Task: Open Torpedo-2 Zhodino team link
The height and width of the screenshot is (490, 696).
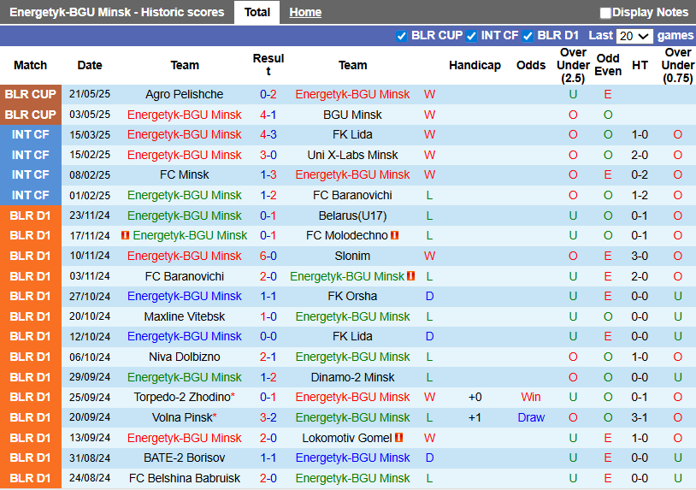Action: 182,397
